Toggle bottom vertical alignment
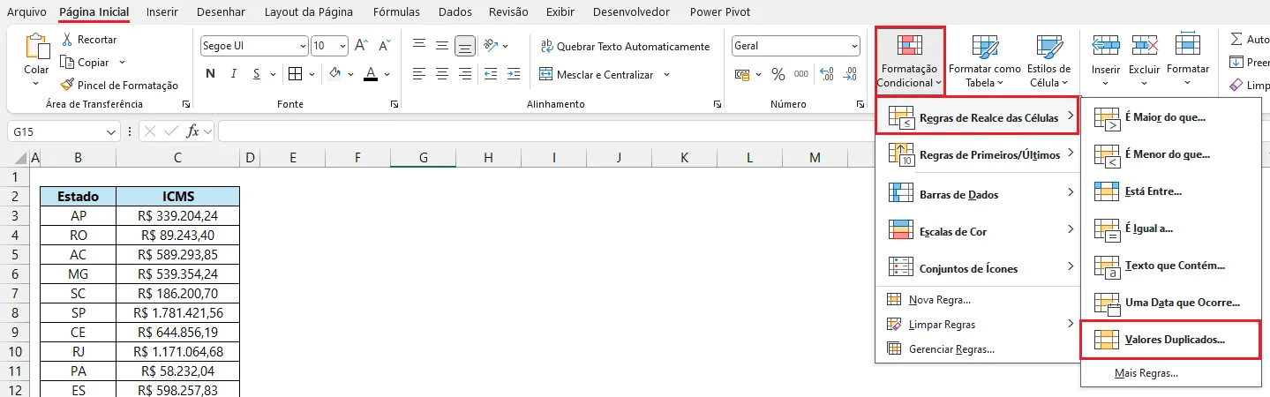This screenshot has height=397, width=1270. point(465,46)
